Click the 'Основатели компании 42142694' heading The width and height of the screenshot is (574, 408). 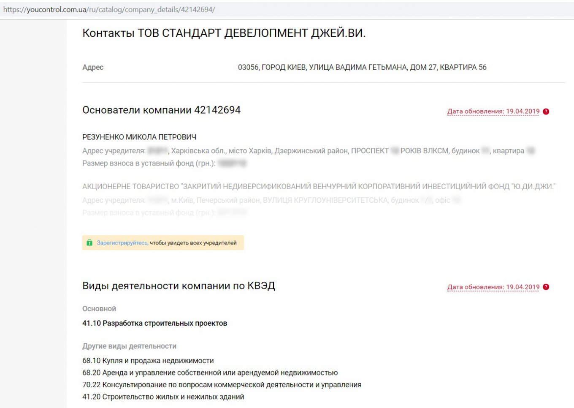pyautogui.click(x=161, y=110)
